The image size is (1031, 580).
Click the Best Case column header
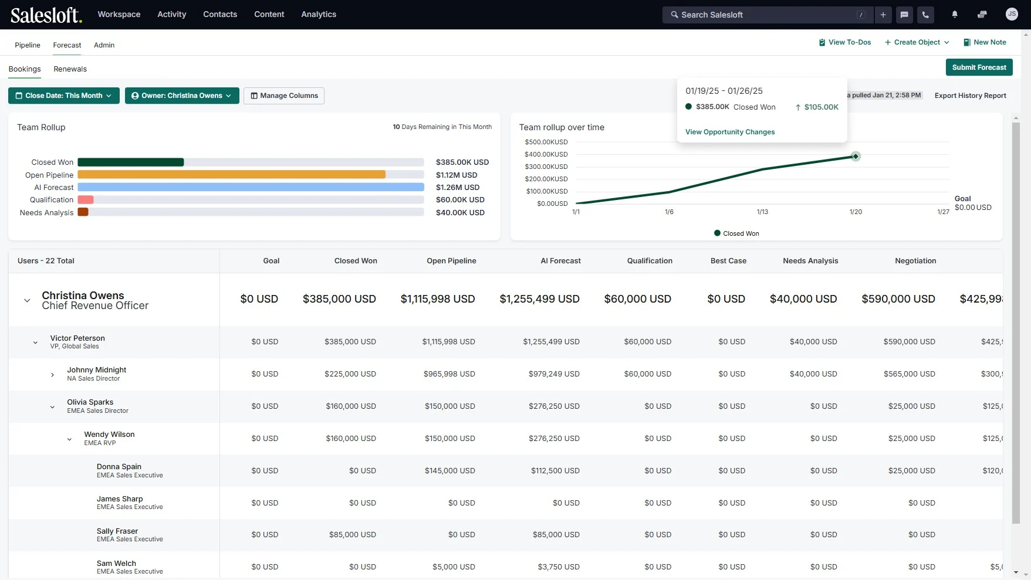click(x=728, y=261)
